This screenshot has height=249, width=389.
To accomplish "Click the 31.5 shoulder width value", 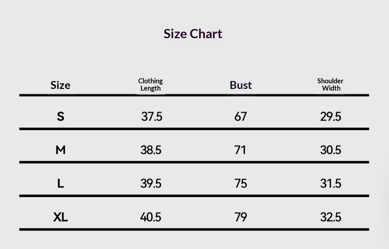I will 331,183.
